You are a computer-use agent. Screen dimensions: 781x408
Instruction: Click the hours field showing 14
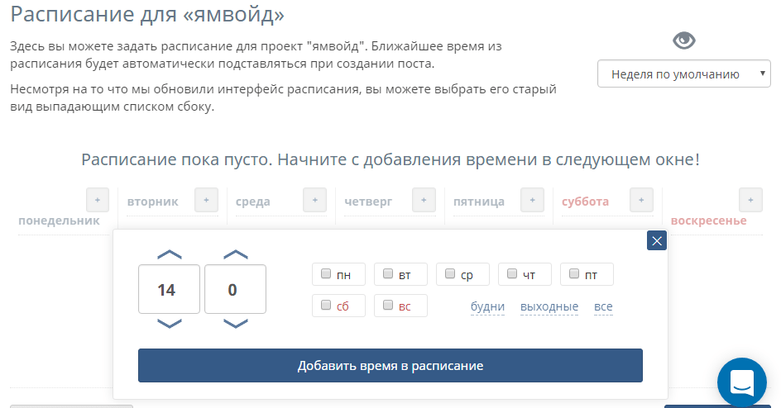click(169, 289)
